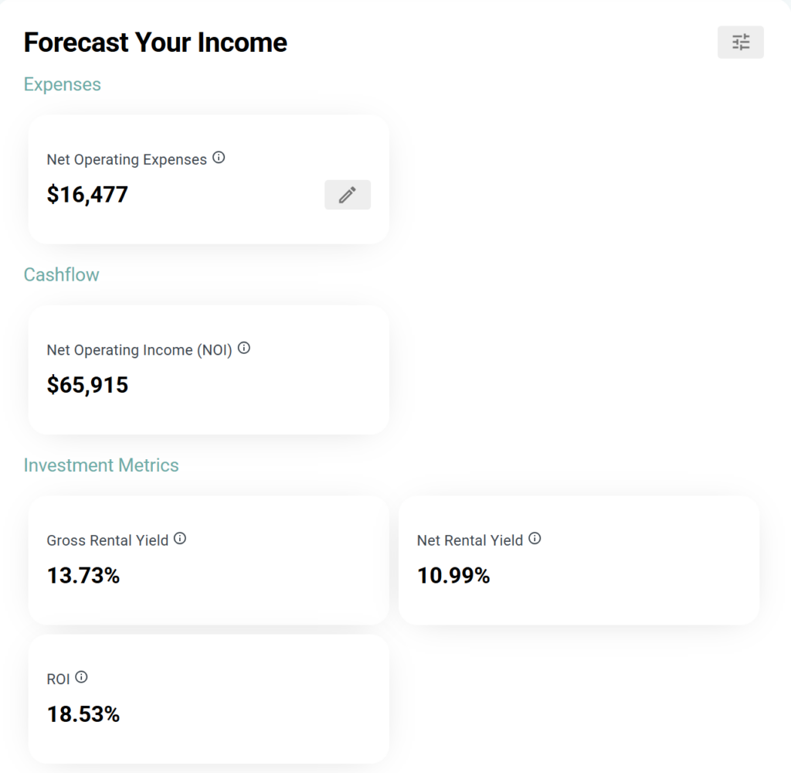Image resolution: width=791 pixels, height=773 pixels.
Task: Open the forecast settings sliders icon
Action: [x=741, y=43]
